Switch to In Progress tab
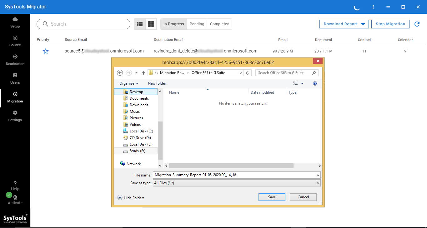 (173, 24)
